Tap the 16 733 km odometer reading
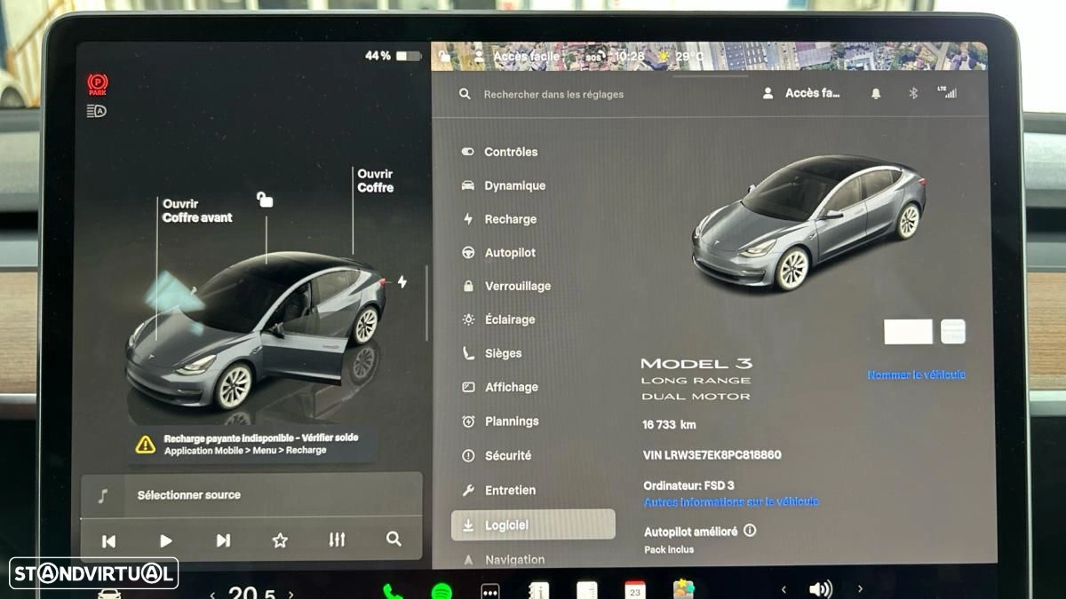Viewport: 1066px width, 599px height. click(669, 425)
